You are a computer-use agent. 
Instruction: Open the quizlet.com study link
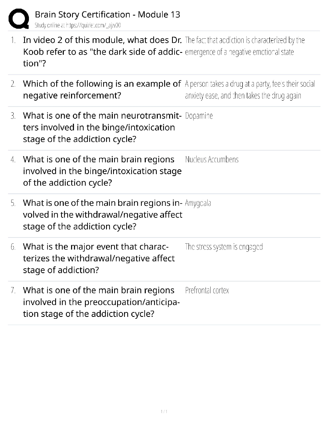click(78, 25)
